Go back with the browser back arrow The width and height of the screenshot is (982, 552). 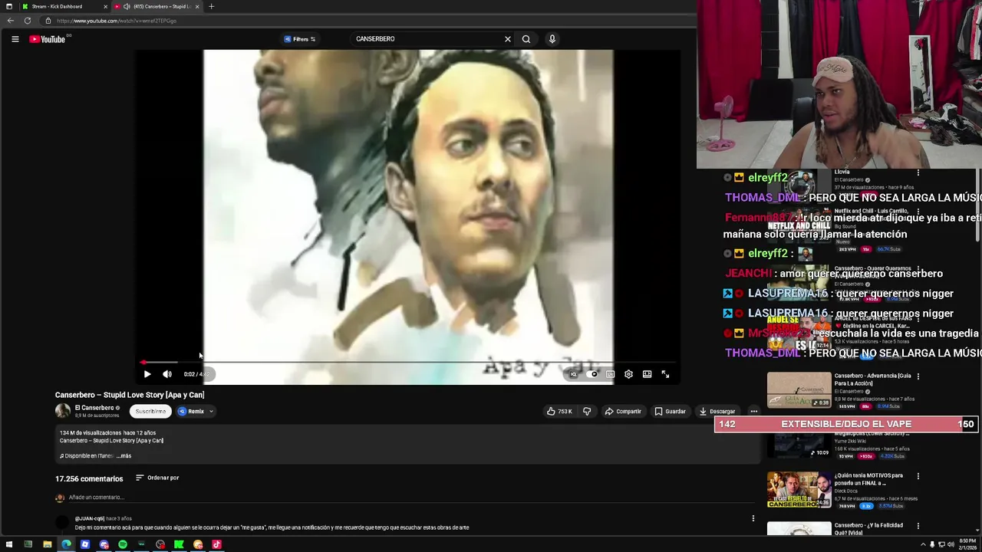pos(10,21)
